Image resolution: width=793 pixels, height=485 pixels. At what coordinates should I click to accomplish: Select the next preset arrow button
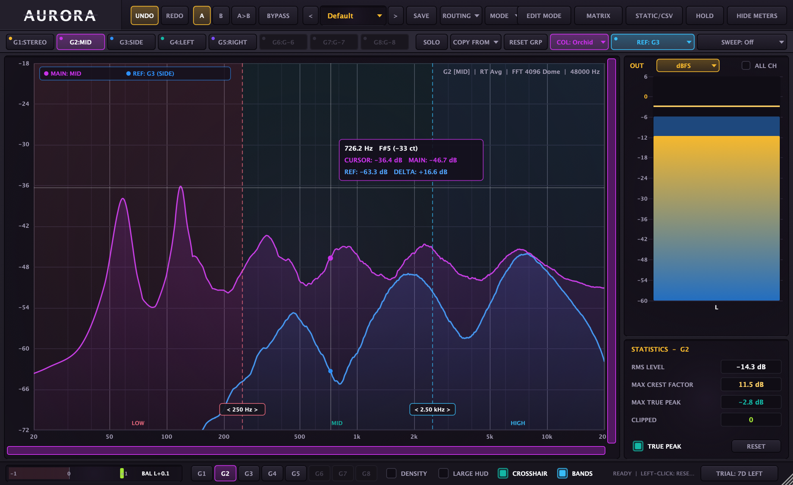(395, 16)
